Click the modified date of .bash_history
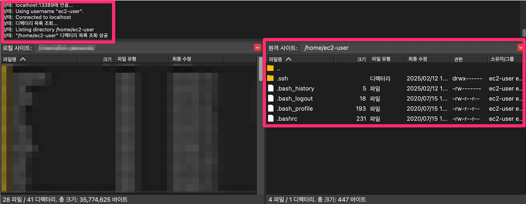Viewport: 526px width, 204px height. [427, 89]
